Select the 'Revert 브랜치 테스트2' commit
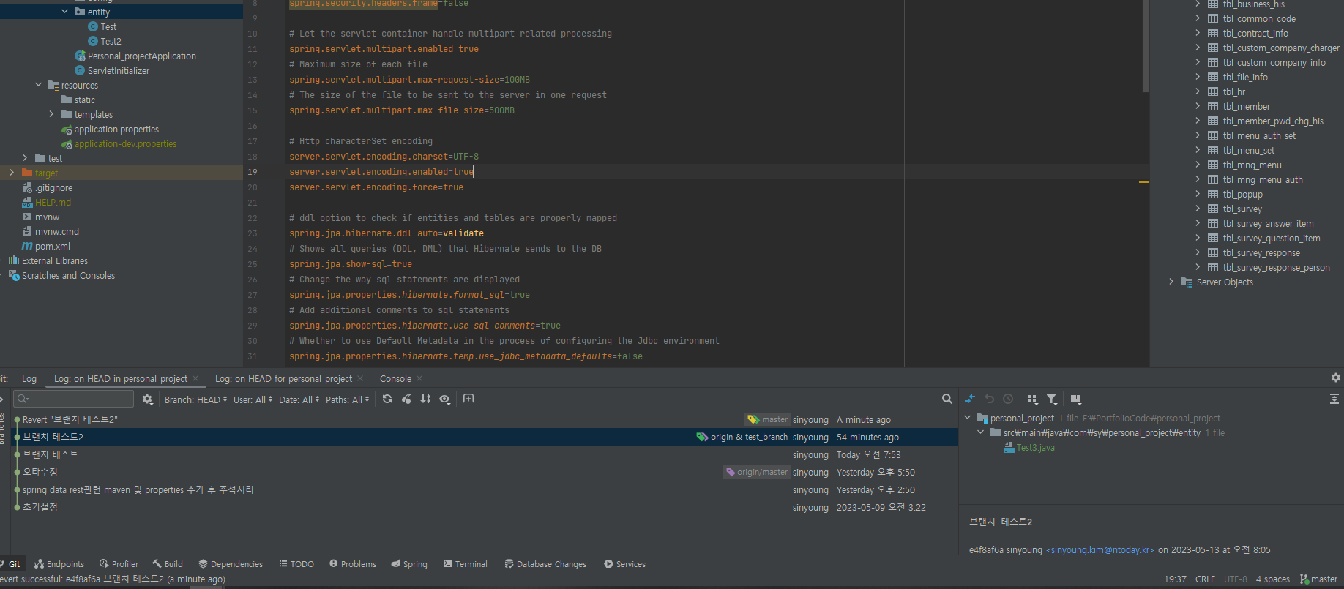 point(483,419)
